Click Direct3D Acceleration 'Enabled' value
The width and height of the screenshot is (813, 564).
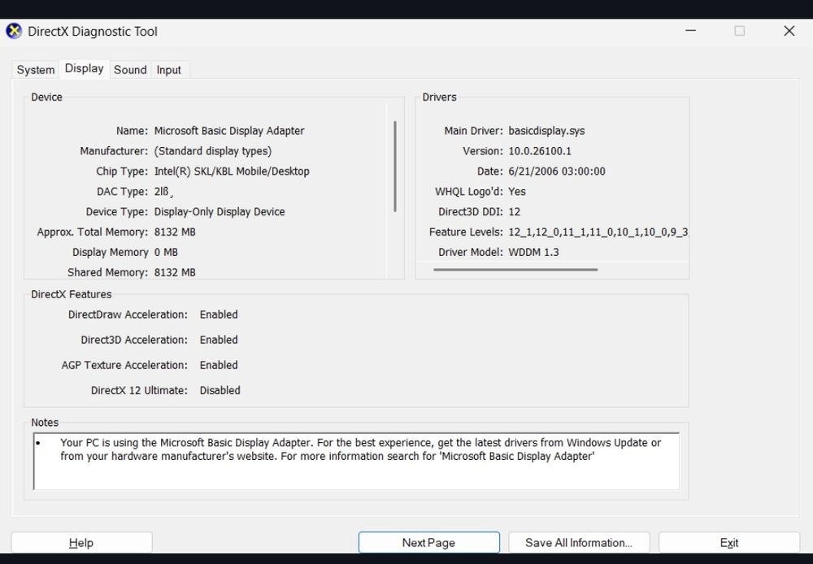(219, 340)
